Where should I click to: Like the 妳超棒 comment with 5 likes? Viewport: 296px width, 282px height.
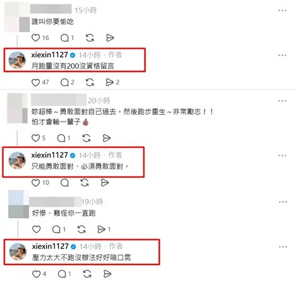coord(36,138)
